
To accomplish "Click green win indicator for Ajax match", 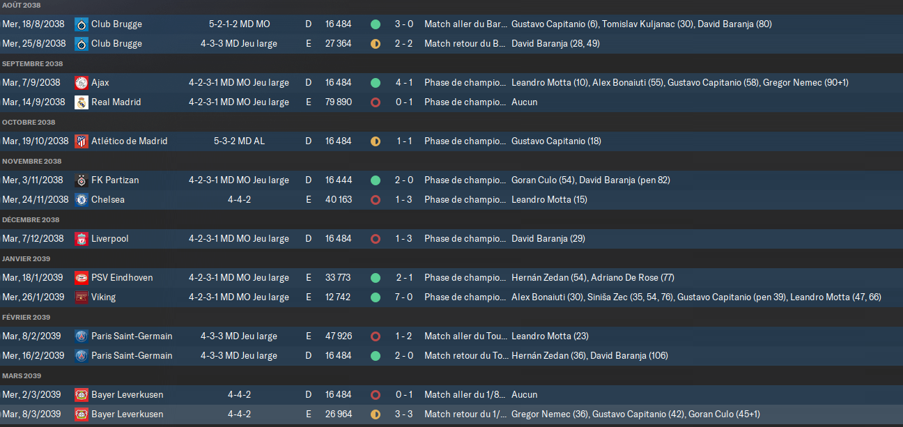I will pyautogui.click(x=376, y=82).
